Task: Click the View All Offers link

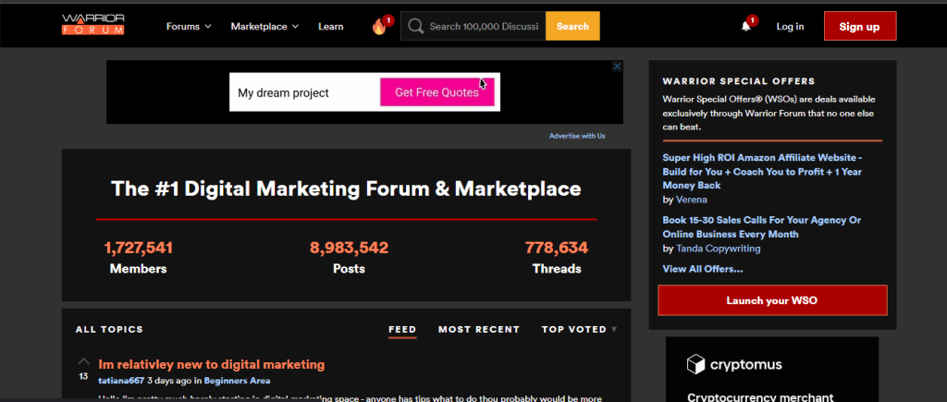Action: tap(703, 269)
